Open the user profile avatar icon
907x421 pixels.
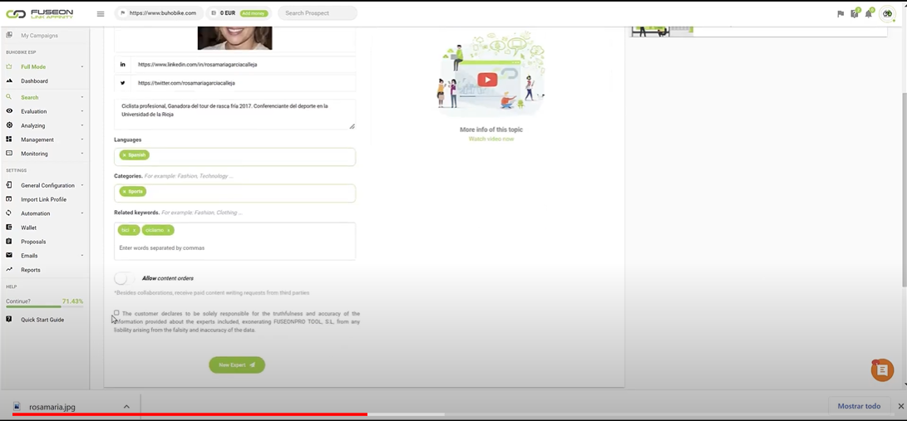tap(887, 13)
